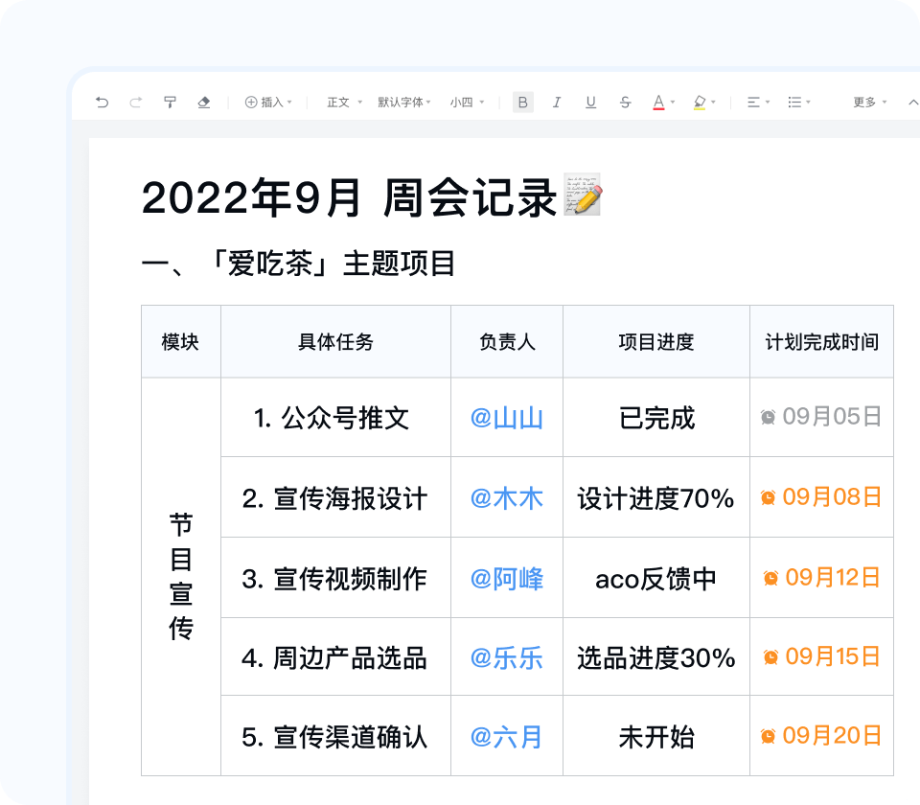Open the @木木 mention
This screenshot has width=920, height=805.
506,498
